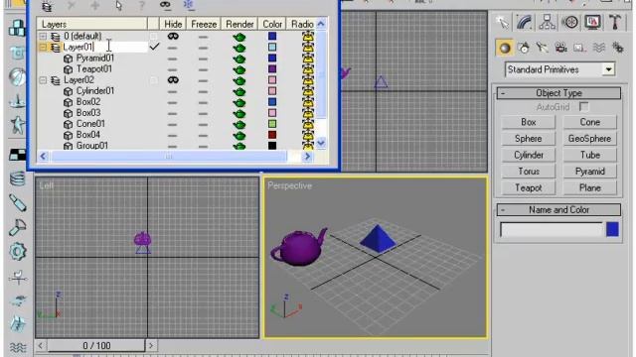The width and height of the screenshot is (636, 357).
Task: Click the reactor Spring coil icon
Action: click(17, 178)
